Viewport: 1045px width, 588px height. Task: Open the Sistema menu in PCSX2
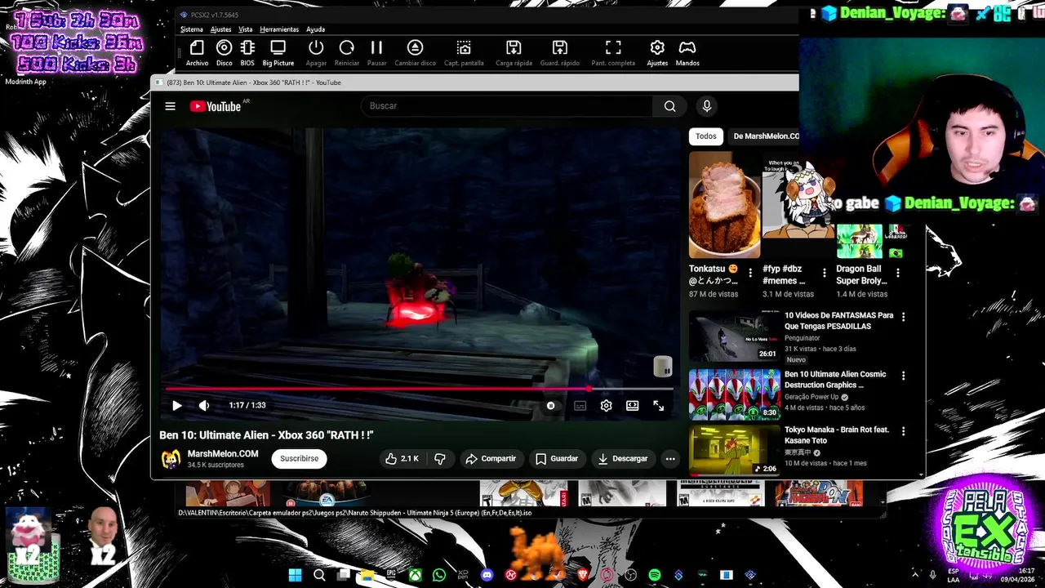[192, 29]
